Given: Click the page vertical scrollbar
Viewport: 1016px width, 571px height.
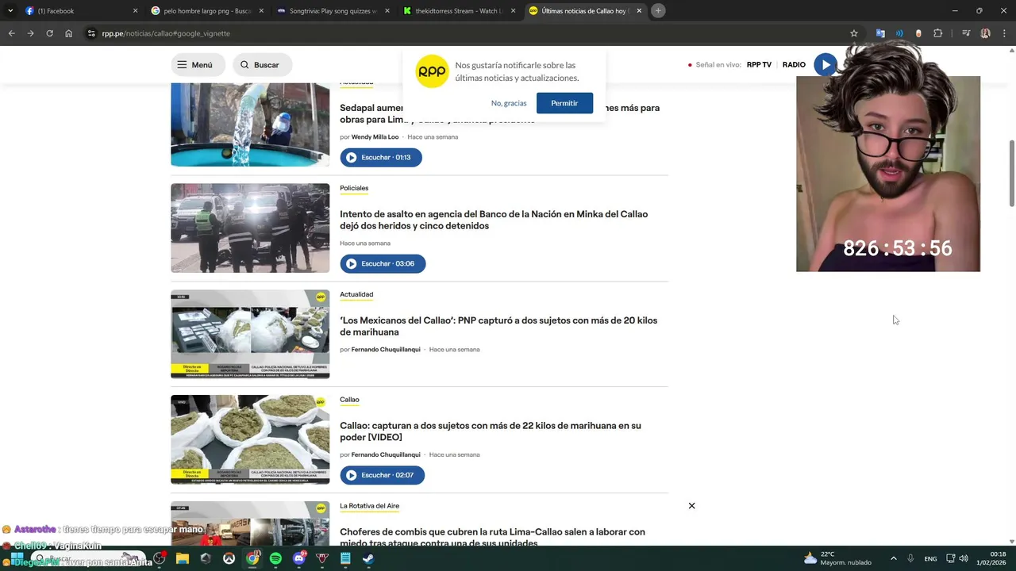Looking at the screenshot, I should coord(1011,173).
